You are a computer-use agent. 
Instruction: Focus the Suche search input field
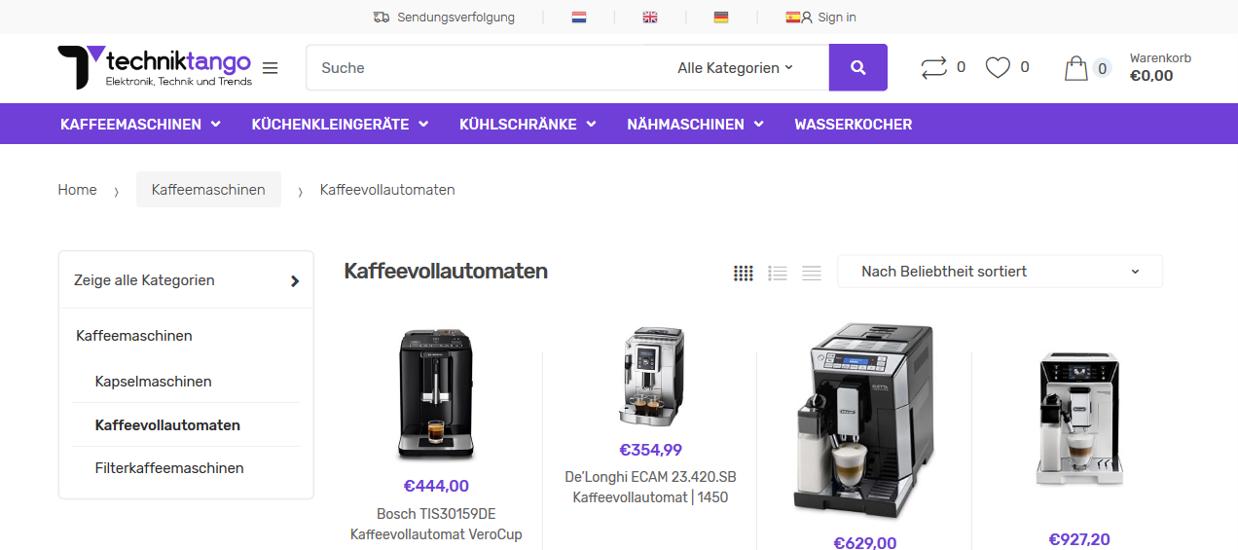(x=487, y=68)
